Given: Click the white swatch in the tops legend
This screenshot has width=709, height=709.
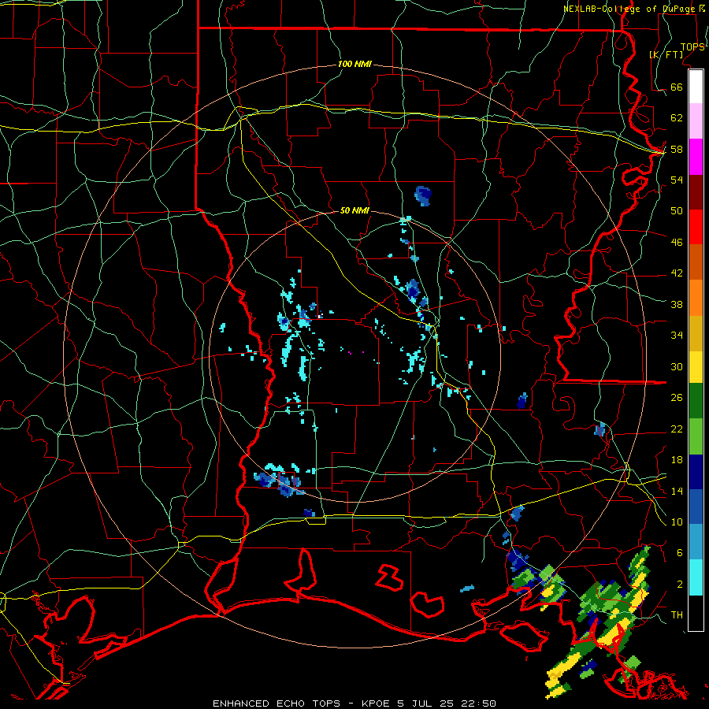Looking at the screenshot, I should [x=696, y=87].
